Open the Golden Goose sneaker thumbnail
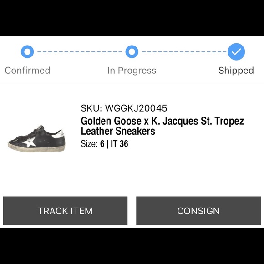Image resolution: width=264 pixels, height=264 pixels. [36, 138]
